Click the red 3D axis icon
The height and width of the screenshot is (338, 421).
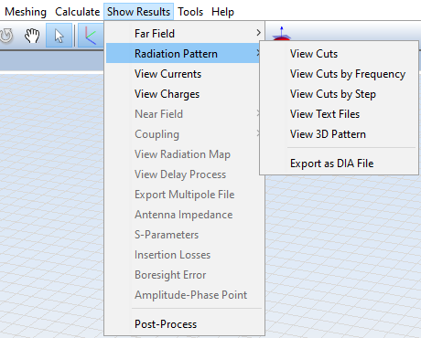coord(281,34)
